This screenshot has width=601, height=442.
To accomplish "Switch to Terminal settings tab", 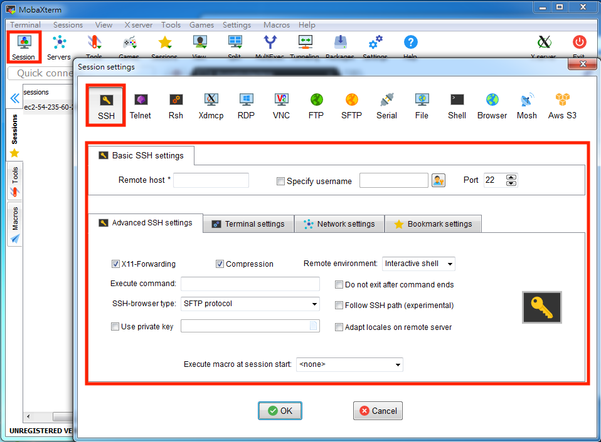I will (x=248, y=224).
